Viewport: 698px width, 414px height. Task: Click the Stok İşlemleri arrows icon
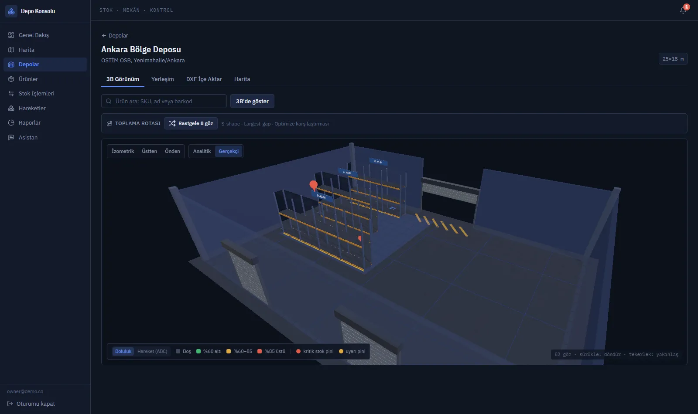pos(11,94)
